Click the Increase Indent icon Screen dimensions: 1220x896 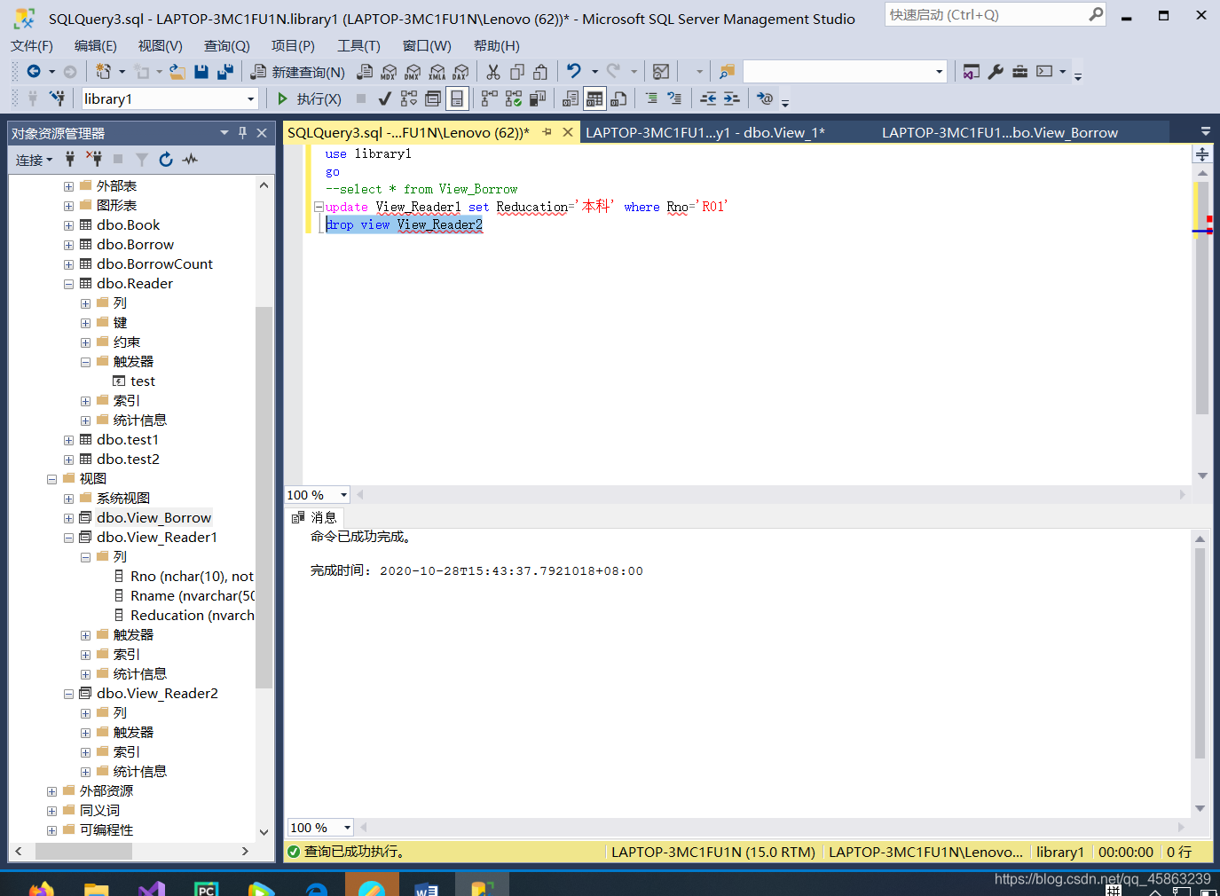[x=731, y=98]
